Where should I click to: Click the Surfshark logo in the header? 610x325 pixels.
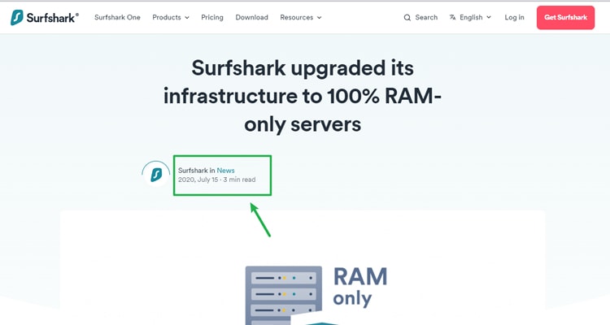(x=45, y=18)
